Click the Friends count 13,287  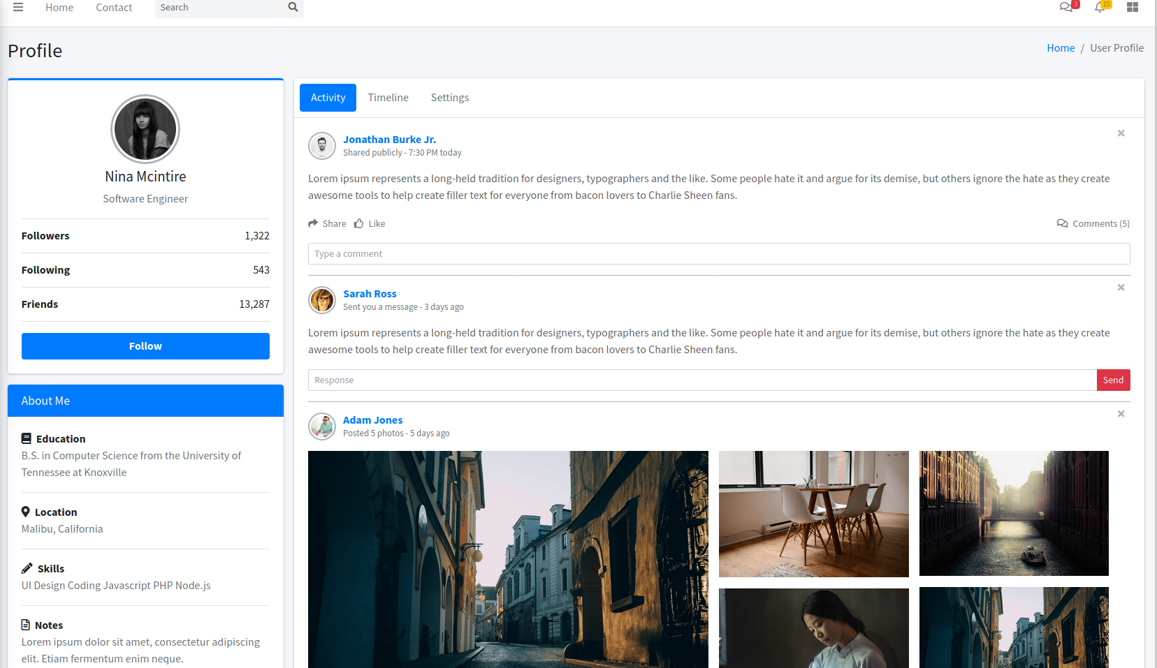(254, 304)
